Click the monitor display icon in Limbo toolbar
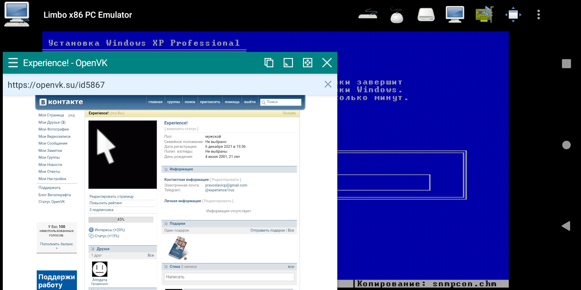The image size is (581, 290). coord(455,14)
